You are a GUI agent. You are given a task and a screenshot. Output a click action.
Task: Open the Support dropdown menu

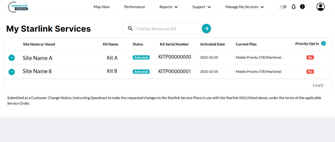point(202,7)
